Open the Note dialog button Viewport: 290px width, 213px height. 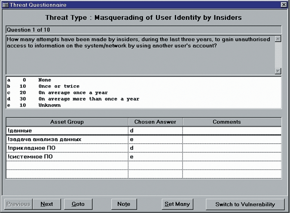point(124,204)
